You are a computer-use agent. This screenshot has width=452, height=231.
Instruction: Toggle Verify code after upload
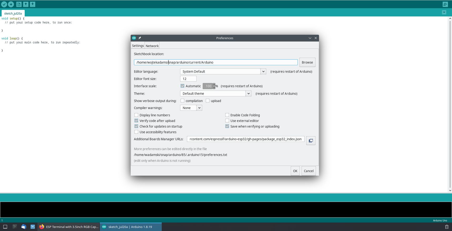pos(136,121)
